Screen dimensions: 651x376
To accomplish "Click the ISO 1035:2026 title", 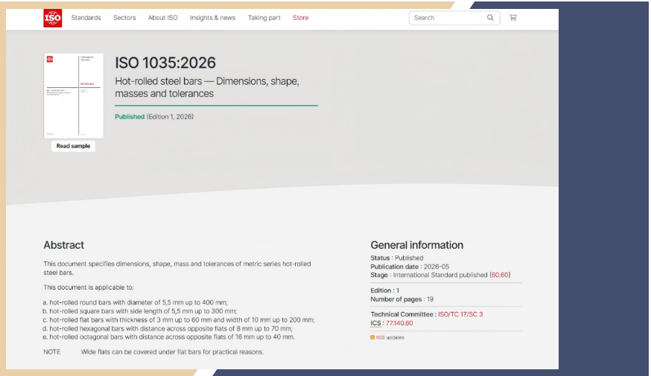I will (165, 63).
